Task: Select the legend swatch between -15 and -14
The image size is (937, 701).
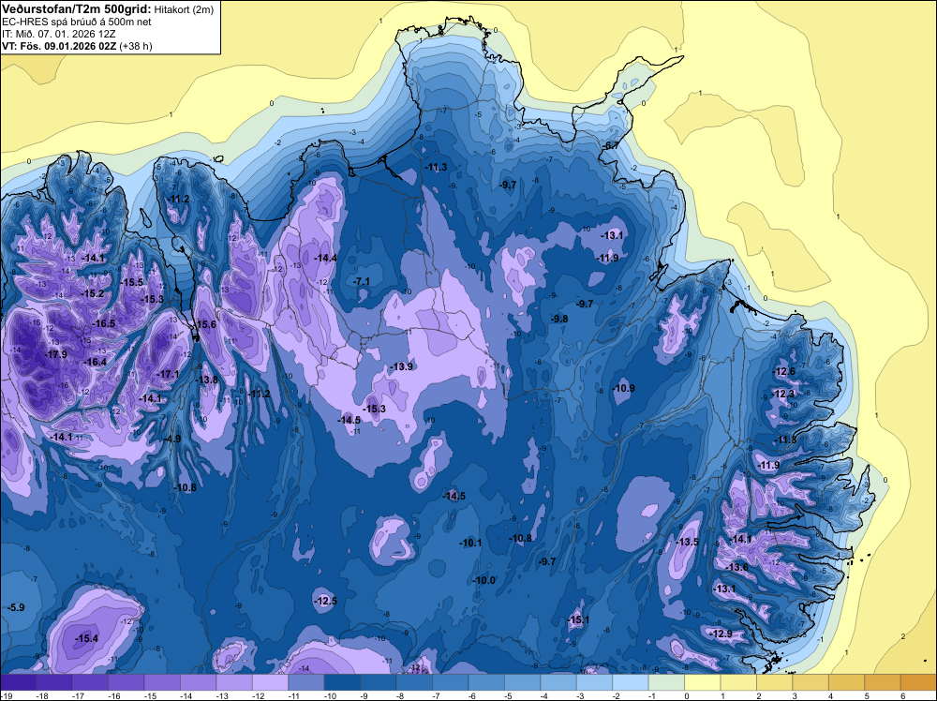Action: 162,682
